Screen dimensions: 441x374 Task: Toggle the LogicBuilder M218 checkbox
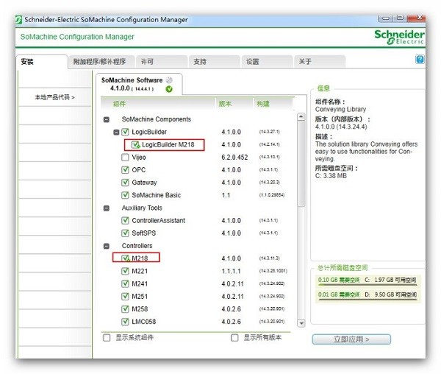point(135,144)
